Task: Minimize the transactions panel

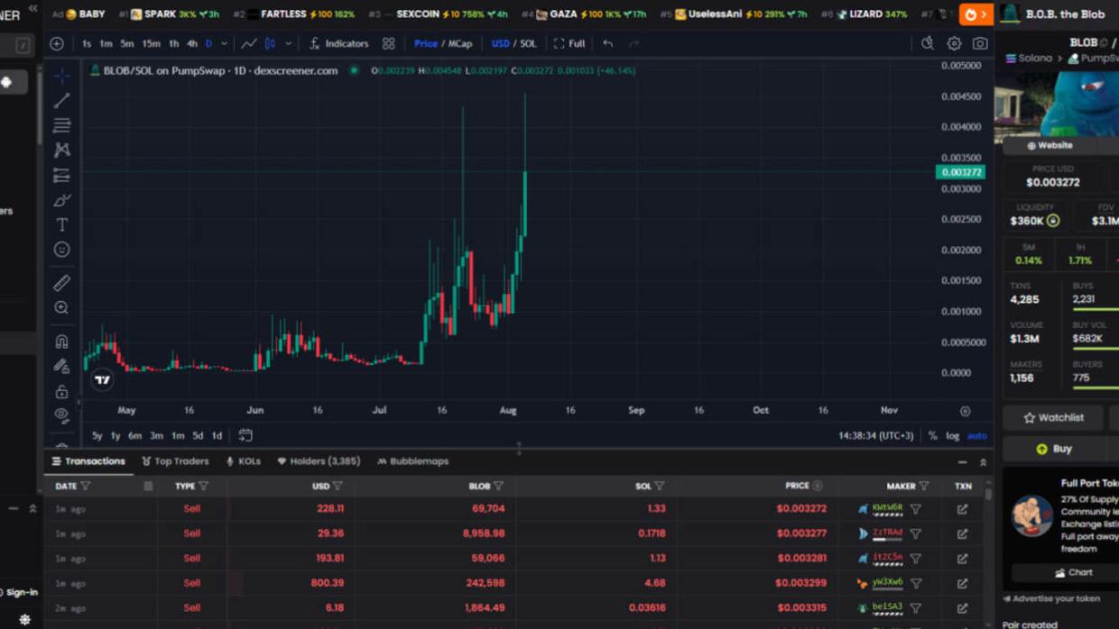Action: (962, 461)
